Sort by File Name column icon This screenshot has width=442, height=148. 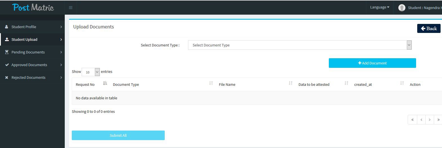click(x=291, y=83)
